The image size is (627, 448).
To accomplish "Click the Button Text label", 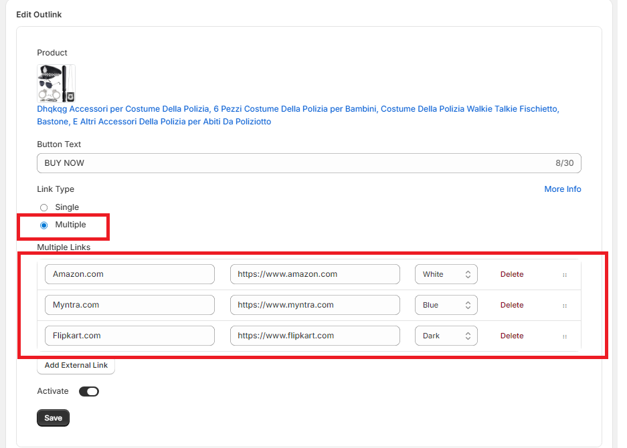I will click(59, 144).
